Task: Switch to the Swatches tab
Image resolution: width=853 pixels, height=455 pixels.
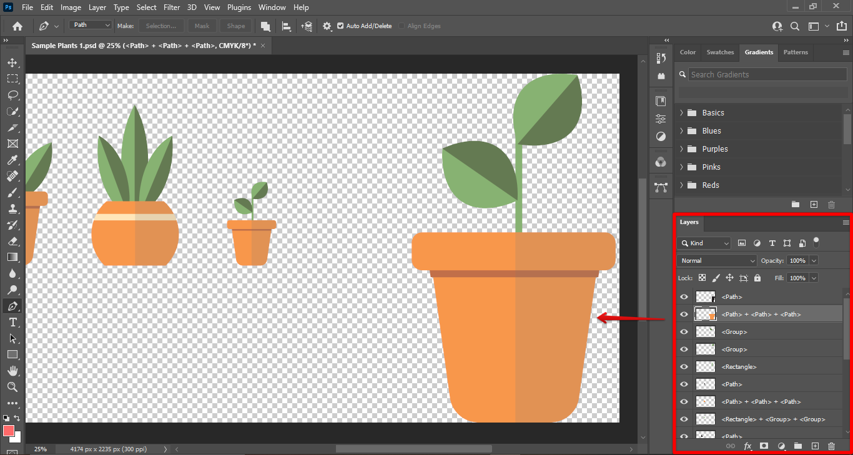Action: [x=720, y=52]
